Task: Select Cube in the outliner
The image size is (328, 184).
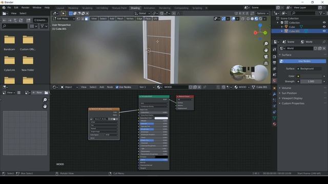Action: click(292, 27)
